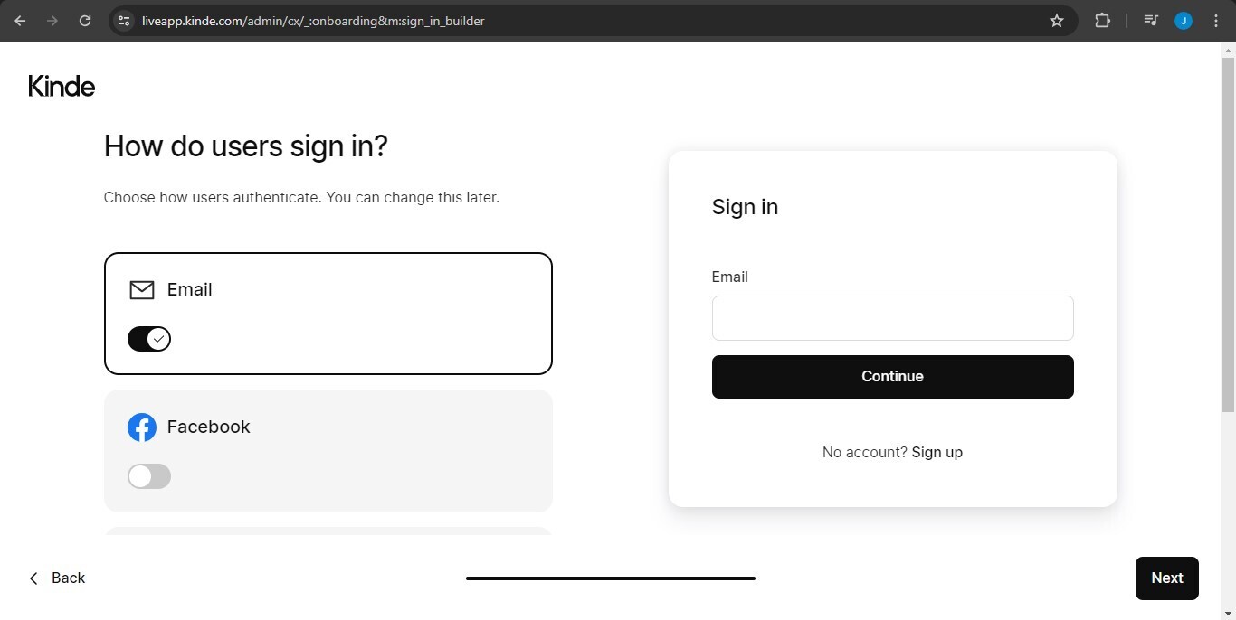Open the media controls icon in toolbar
Image resolution: width=1236 pixels, height=620 pixels.
pos(1151,21)
